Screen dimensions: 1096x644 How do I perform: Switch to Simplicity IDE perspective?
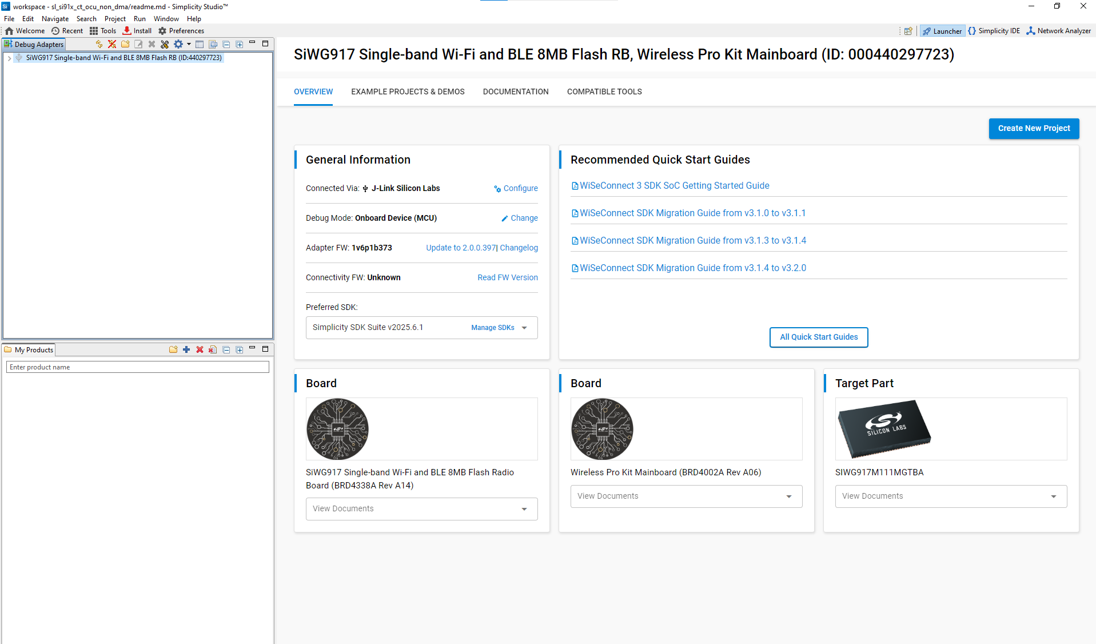coord(994,31)
